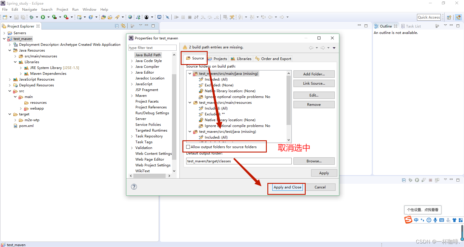Click the web browser globe icon

pos(130,17)
